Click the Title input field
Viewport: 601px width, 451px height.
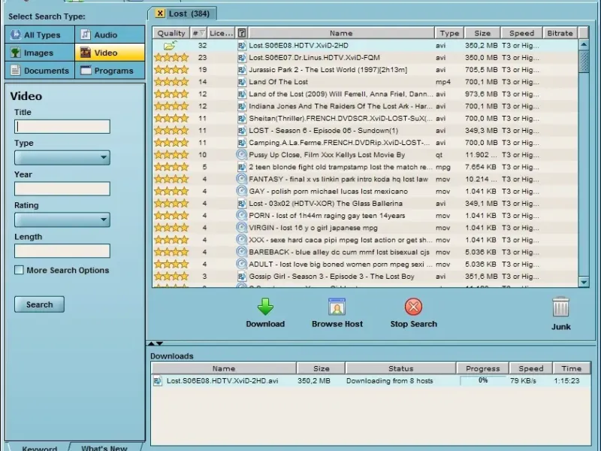[62, 127]
